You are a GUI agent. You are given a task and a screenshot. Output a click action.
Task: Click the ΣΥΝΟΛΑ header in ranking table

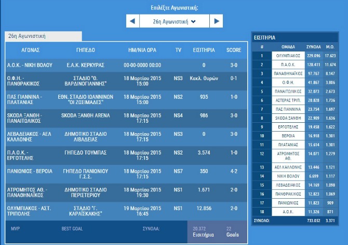click(314, 47)
